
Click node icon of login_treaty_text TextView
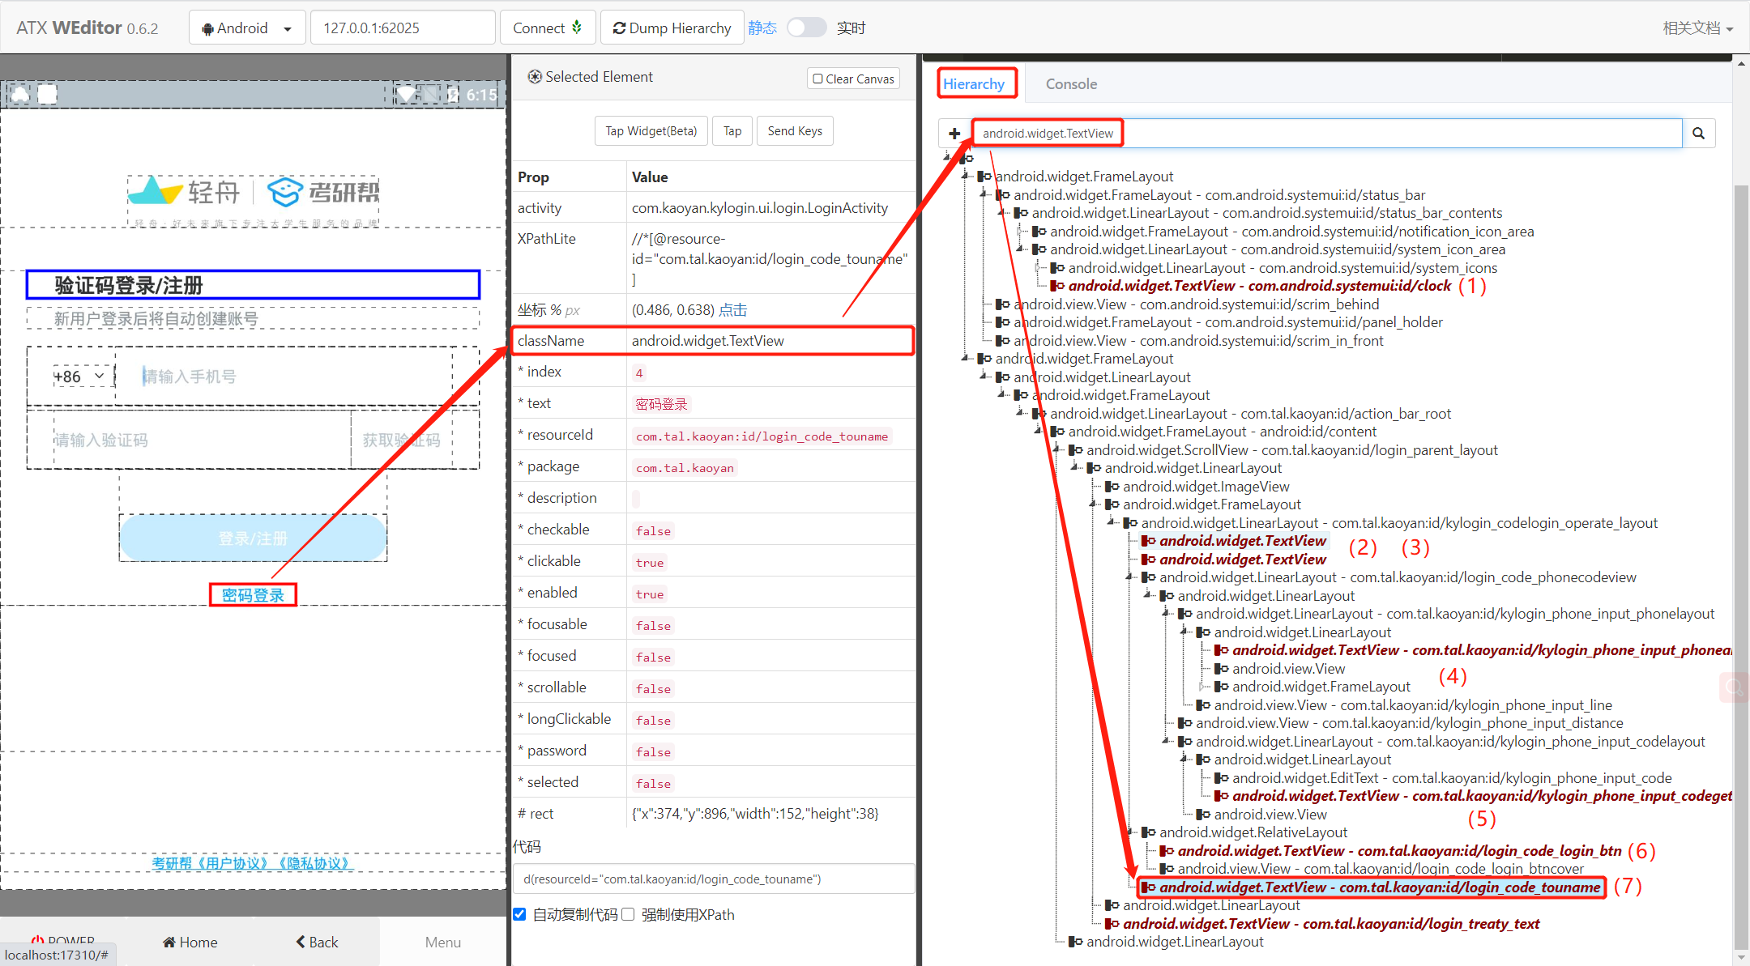1112,924
